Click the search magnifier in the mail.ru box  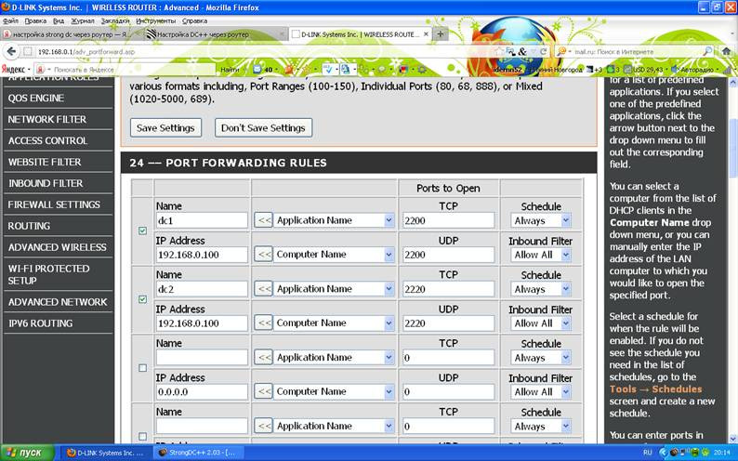[707, 51]
